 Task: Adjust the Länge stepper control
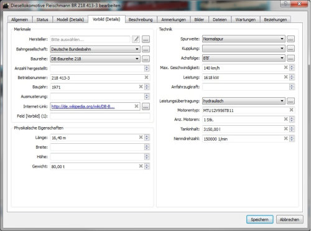(147, 138)
